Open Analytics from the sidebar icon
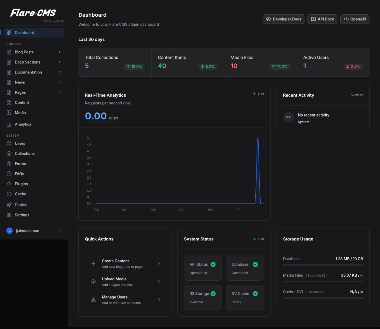 (x=9, y=124)
